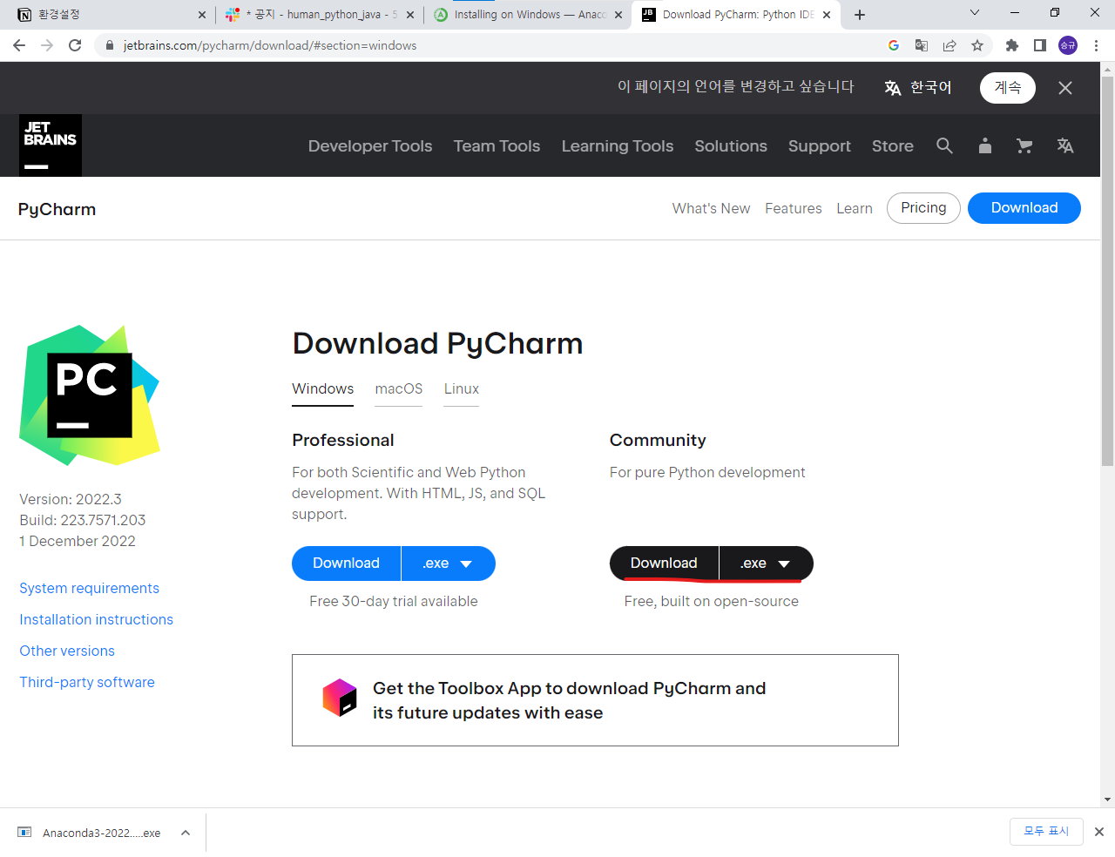
Task: Open a new browser tab
Action: point(860,15)
